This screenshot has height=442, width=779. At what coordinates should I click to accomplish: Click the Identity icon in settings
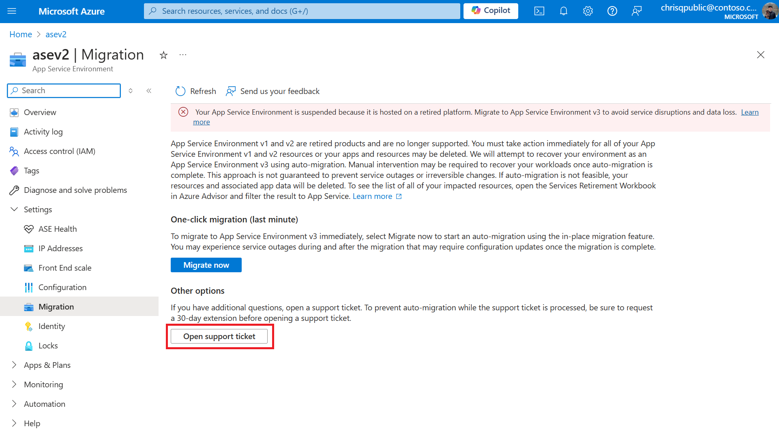point(29,326)
